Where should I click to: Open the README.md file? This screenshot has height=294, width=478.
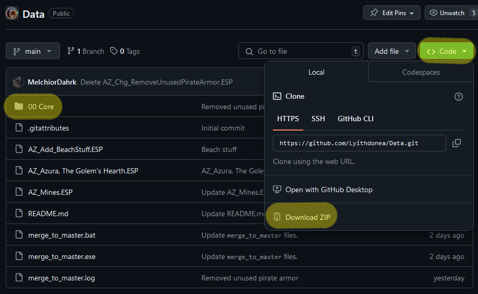click(x=48, y=214)
